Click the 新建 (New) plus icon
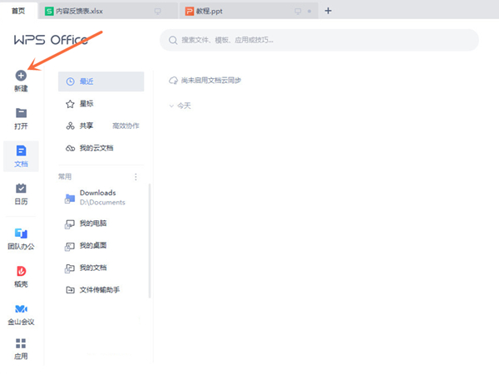The height and width of the screenshot is (374, 499). point(21,76)
